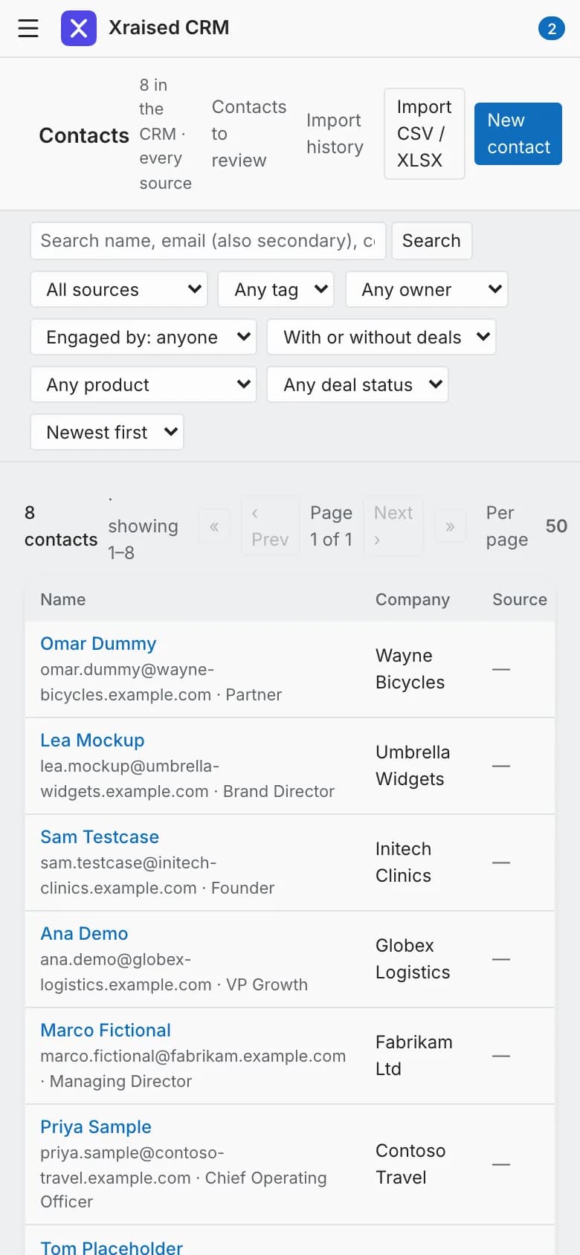The height and width of the screenshot is (1255, 580).
Task: Open the notifications badge showing 2
Action: tap(552, 28)
